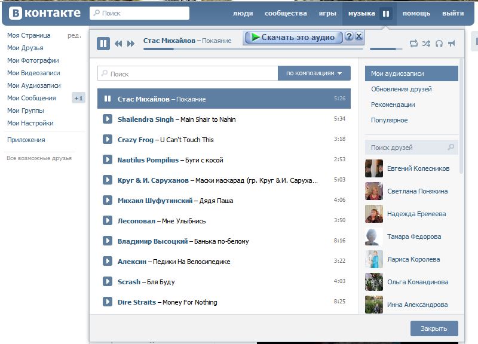Click the audio search field

pos(188,73)
